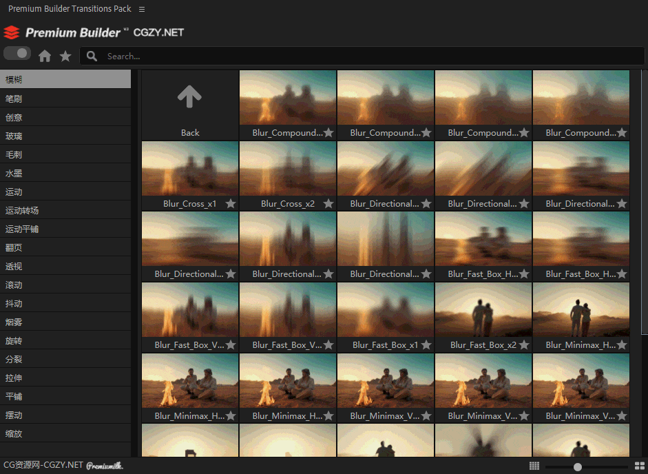
Task: Switch to small grid view icon
Action: pyautogui.click(x=534, y=466)
